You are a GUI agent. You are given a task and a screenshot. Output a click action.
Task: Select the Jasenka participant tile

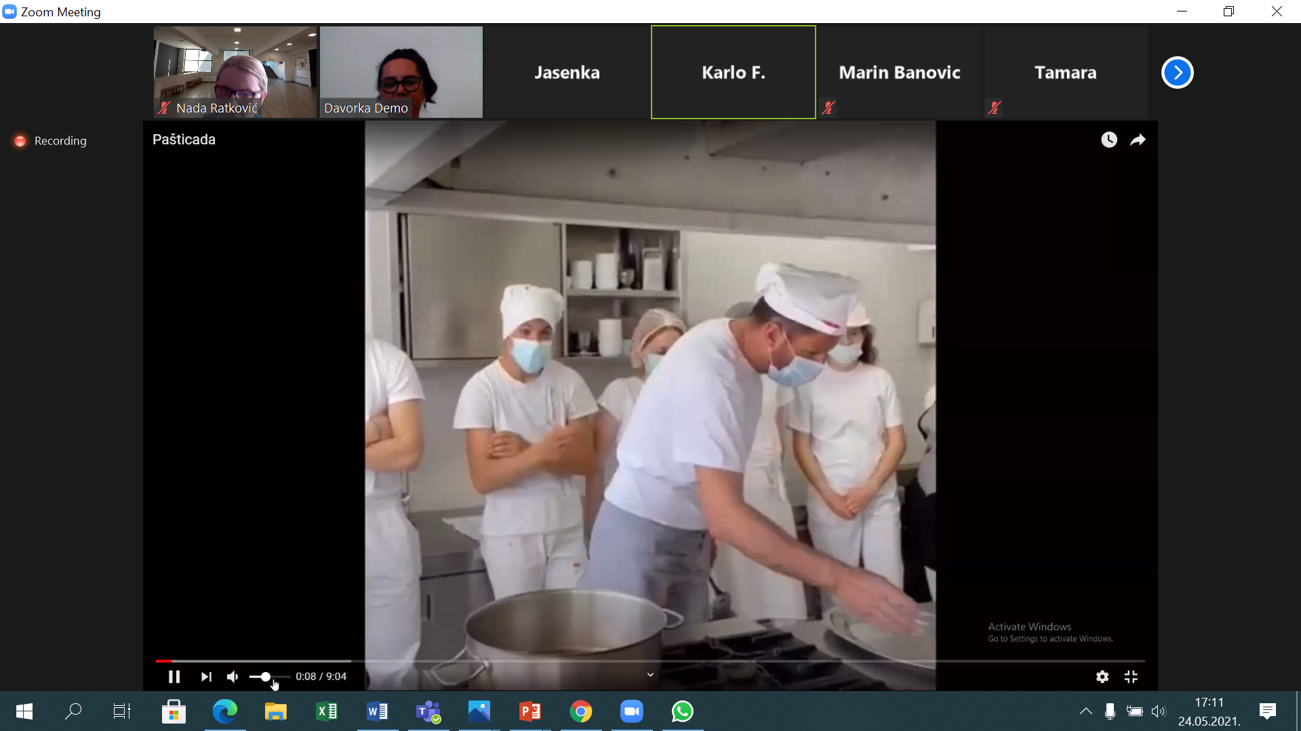567,72
